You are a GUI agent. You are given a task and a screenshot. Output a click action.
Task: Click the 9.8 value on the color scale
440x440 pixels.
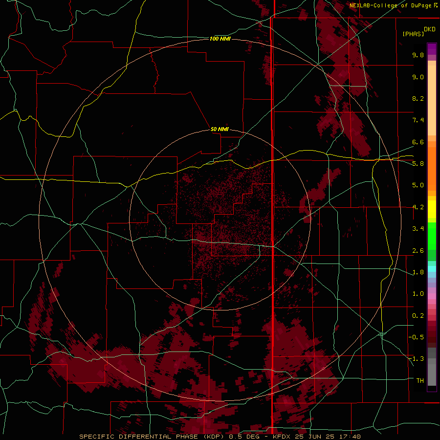coord(418,55)
